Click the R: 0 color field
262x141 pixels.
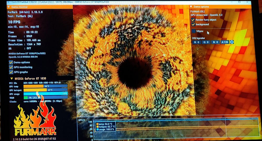[x=196, y=42]
